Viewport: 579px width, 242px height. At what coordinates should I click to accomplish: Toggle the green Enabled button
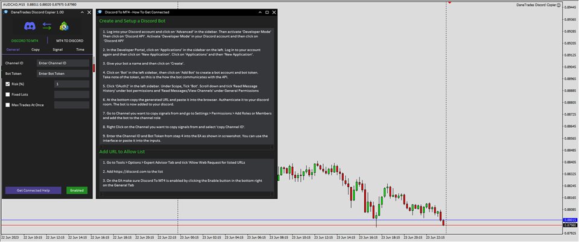click(x=77, y=190)
